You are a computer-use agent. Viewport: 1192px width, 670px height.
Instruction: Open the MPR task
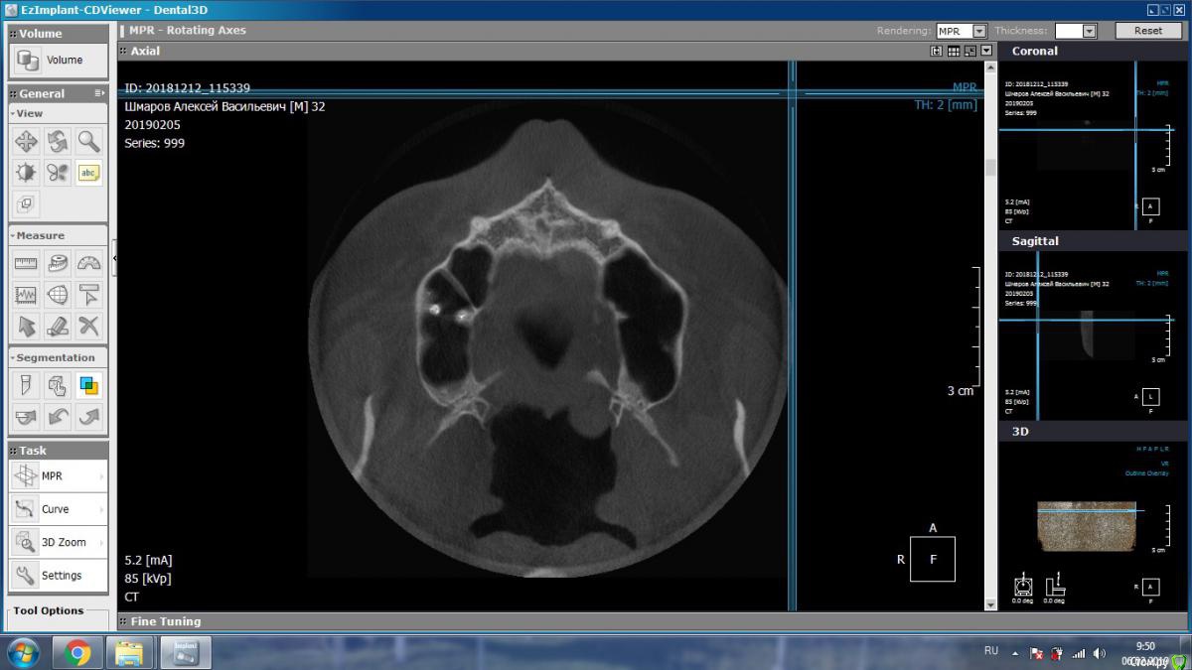(58, 476)
